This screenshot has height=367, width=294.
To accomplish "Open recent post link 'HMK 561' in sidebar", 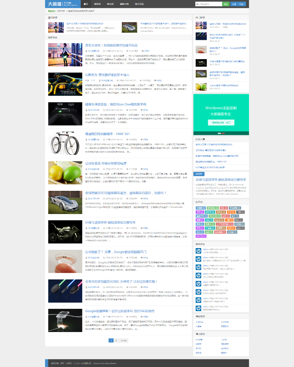I will click(x=211, y=162).
